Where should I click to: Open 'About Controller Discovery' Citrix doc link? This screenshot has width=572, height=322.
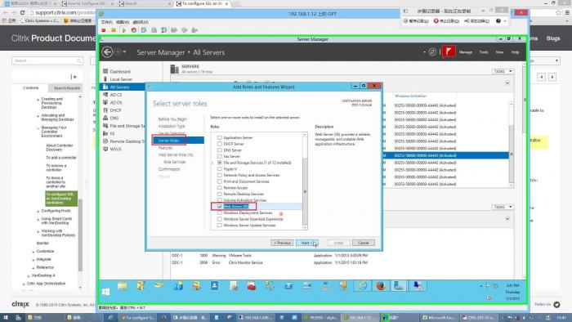click(x=60, y=147)
